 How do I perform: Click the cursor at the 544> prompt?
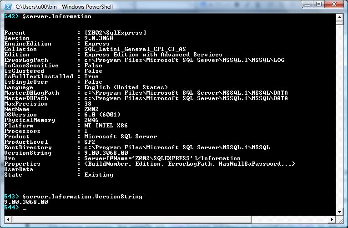pos(25,208)
